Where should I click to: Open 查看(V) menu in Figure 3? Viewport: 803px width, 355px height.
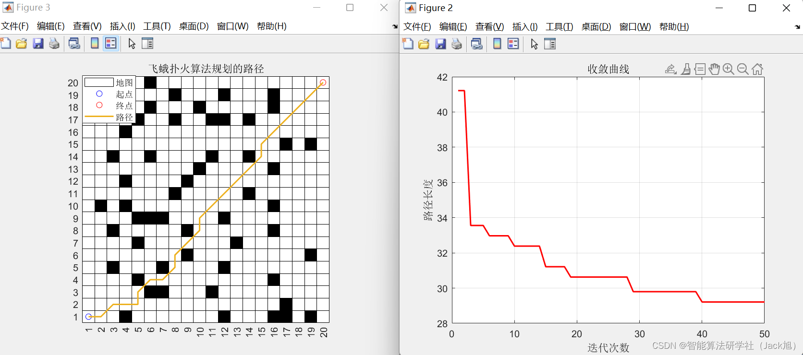(x=87, y=26)
